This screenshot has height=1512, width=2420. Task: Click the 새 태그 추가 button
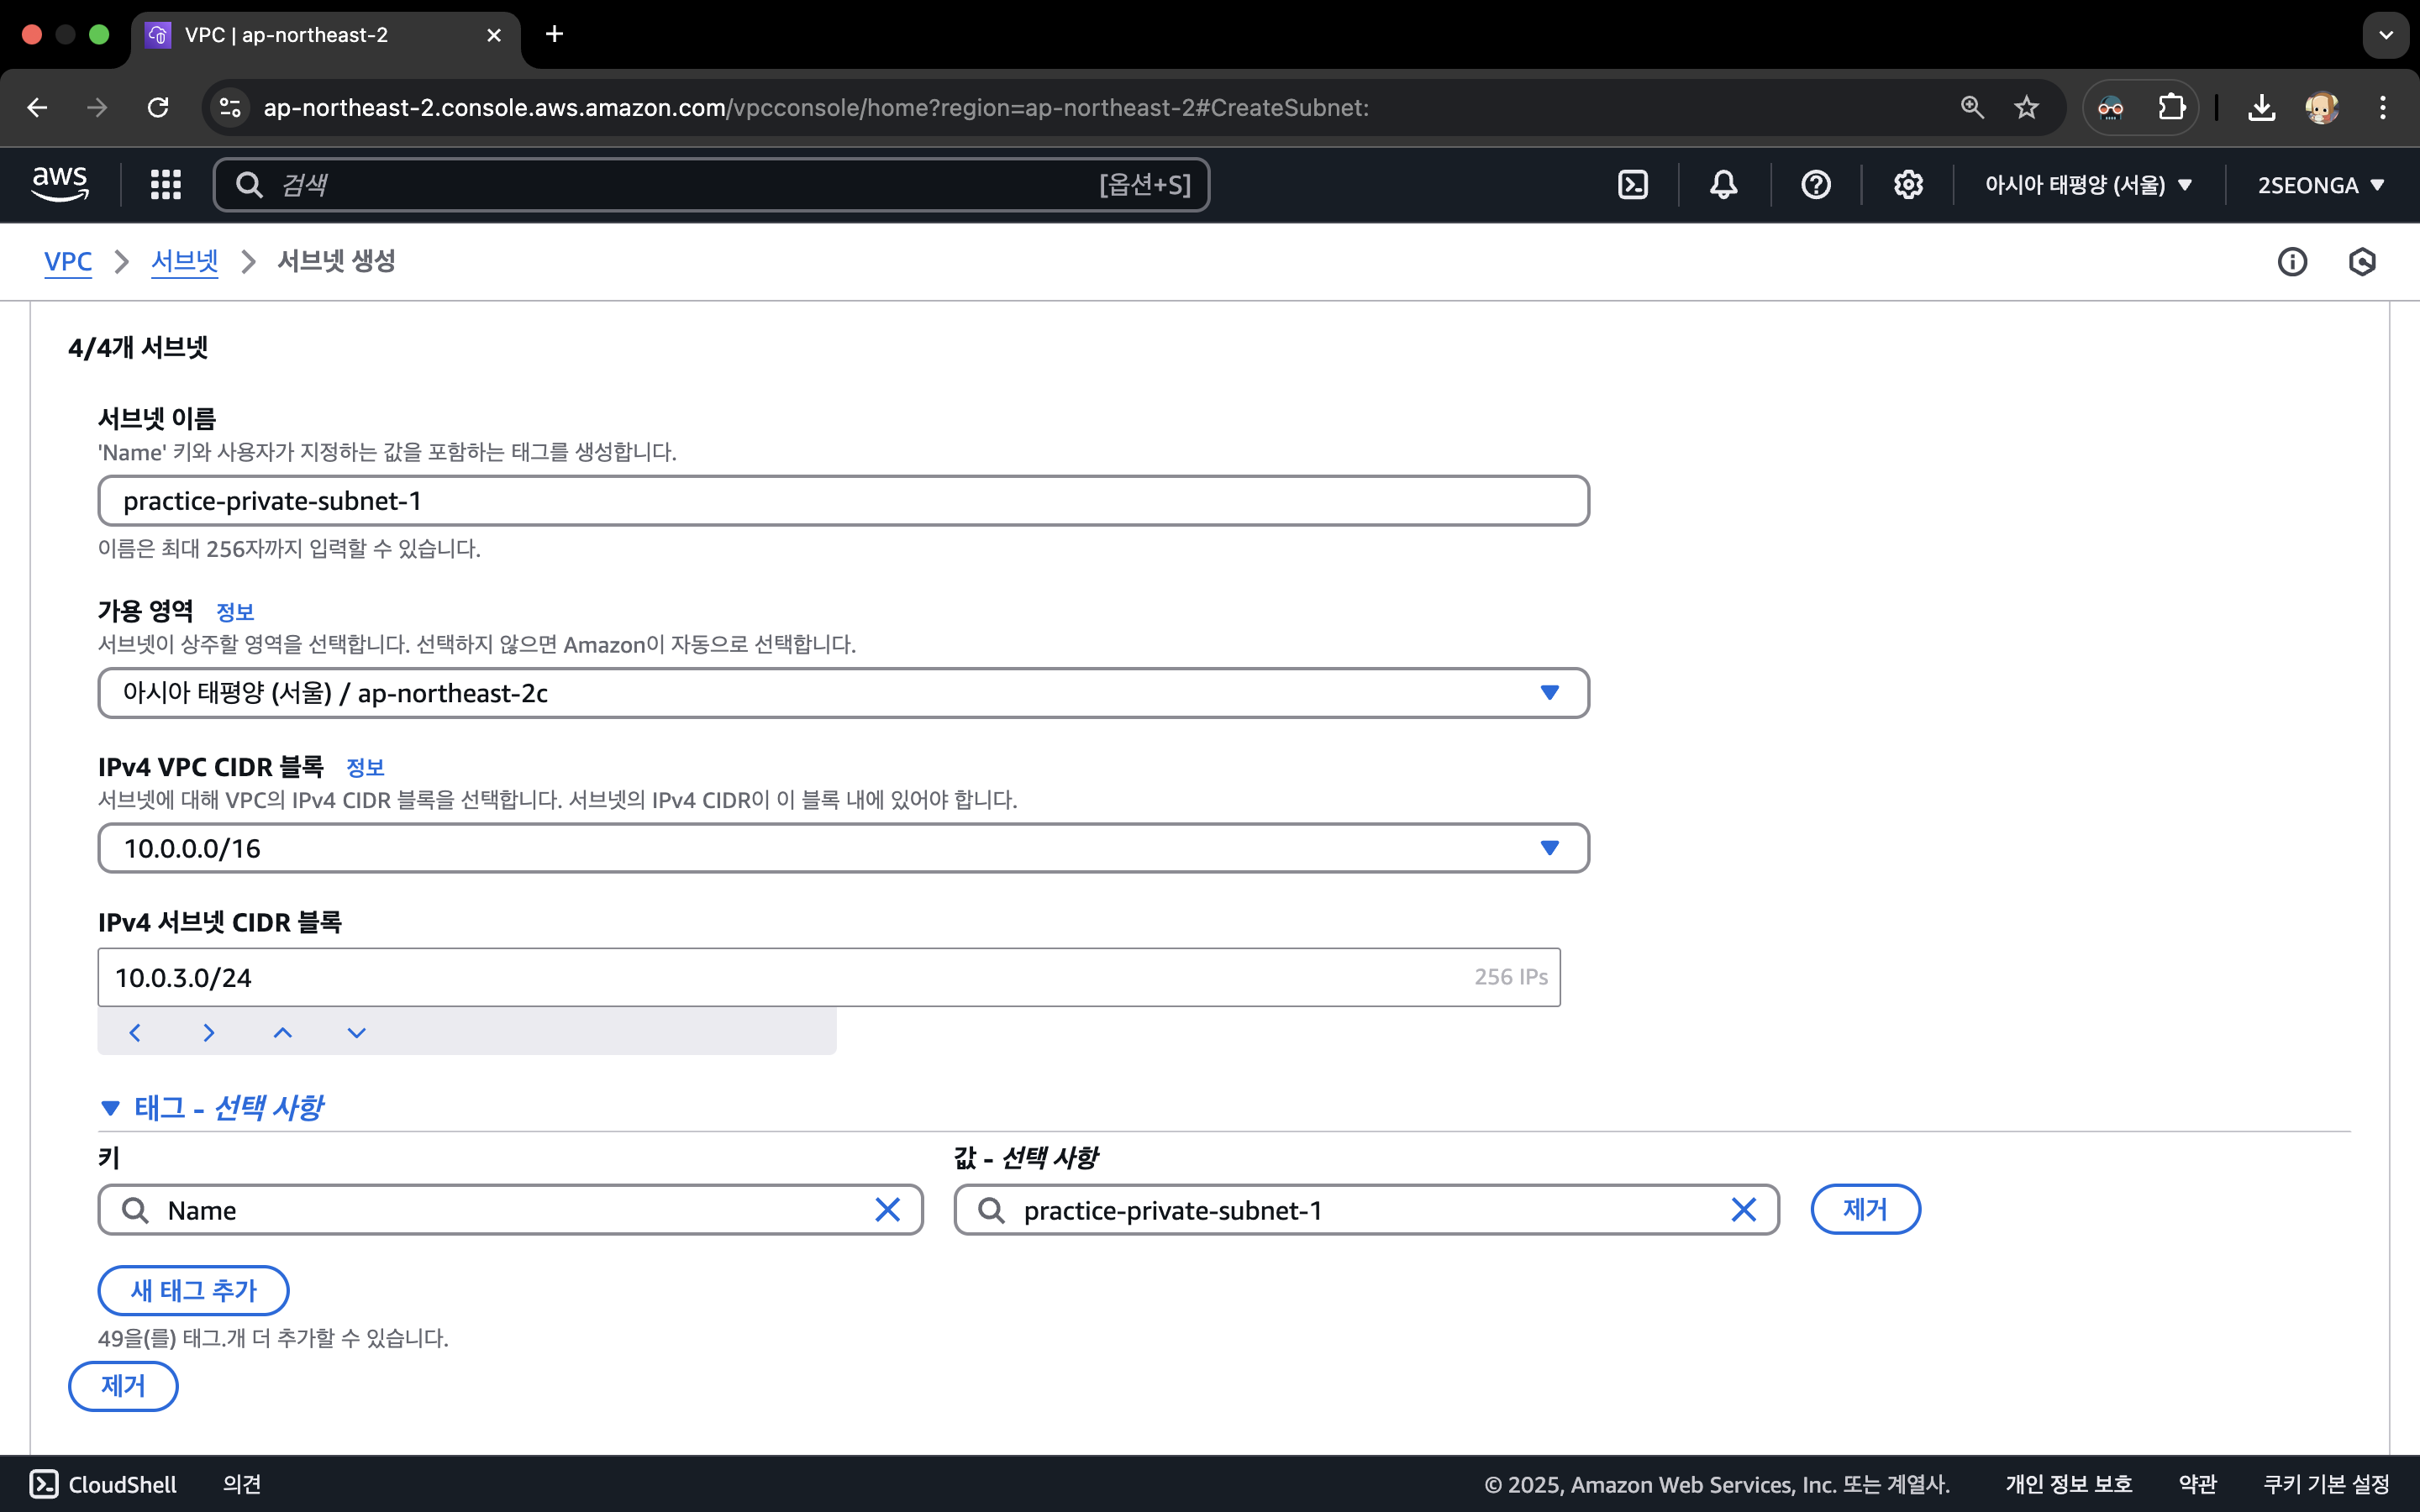pos(193,1290)
